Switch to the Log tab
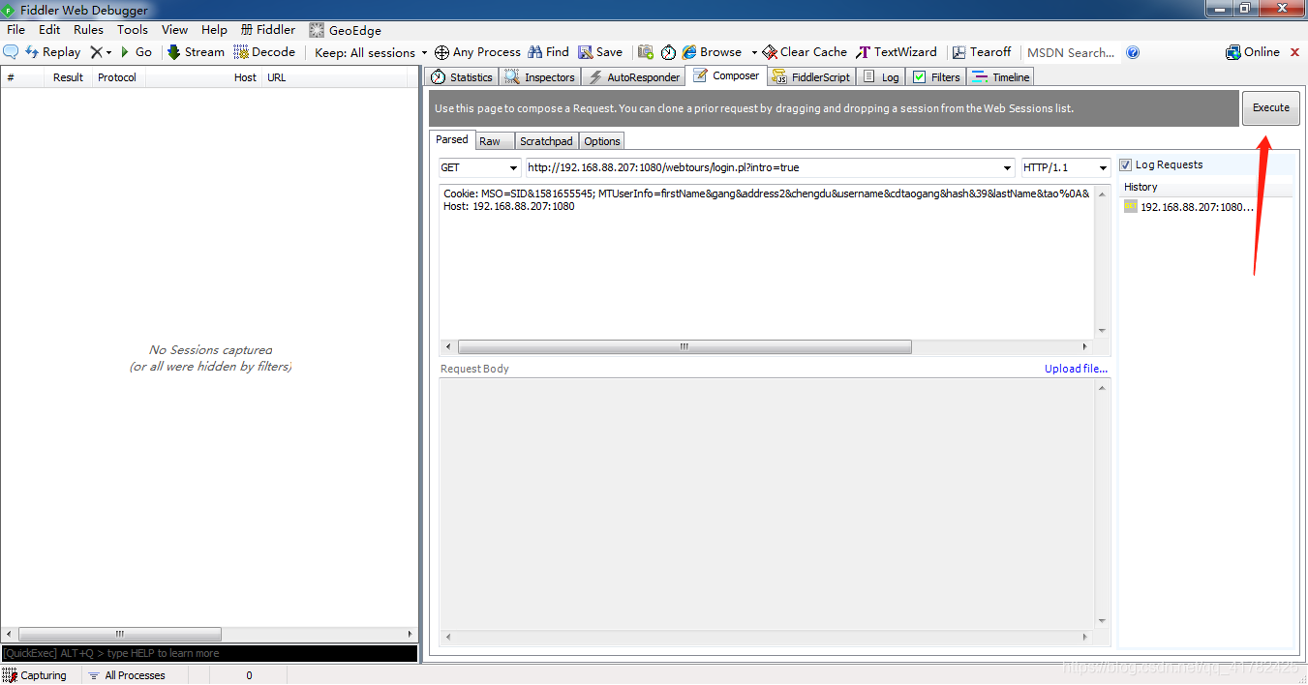This screenshot has width=1308, height=685. pos(881,77)
